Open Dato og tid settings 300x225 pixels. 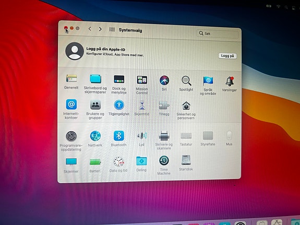(x=118, y=161)
